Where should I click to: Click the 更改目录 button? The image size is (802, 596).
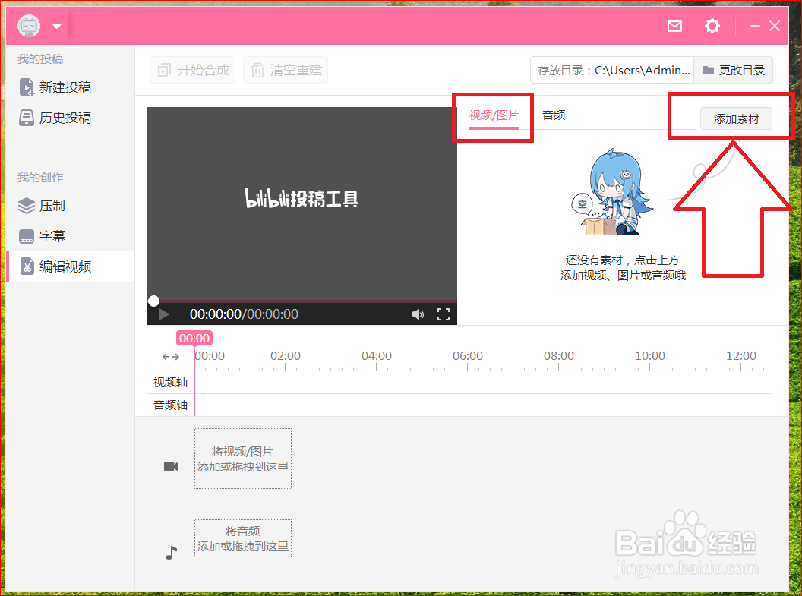point(734,70)
